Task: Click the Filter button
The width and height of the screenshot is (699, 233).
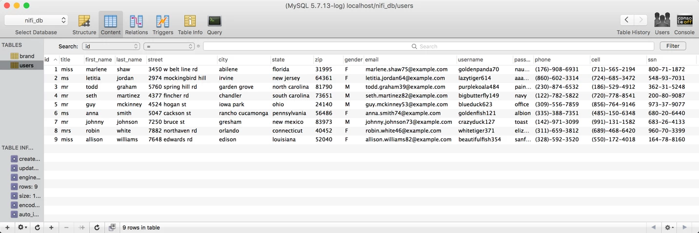Action: 673,46
